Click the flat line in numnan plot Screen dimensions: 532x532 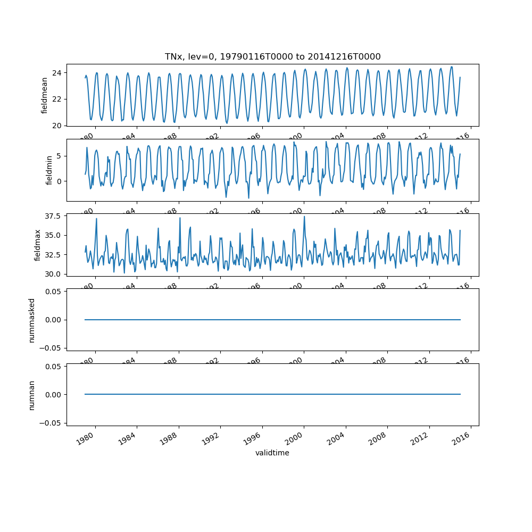pyautogui.click(x=272, y=394)
